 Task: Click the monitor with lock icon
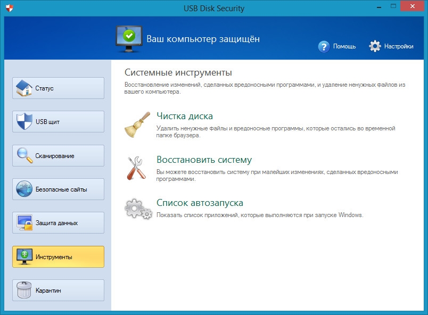click(24, 222)
